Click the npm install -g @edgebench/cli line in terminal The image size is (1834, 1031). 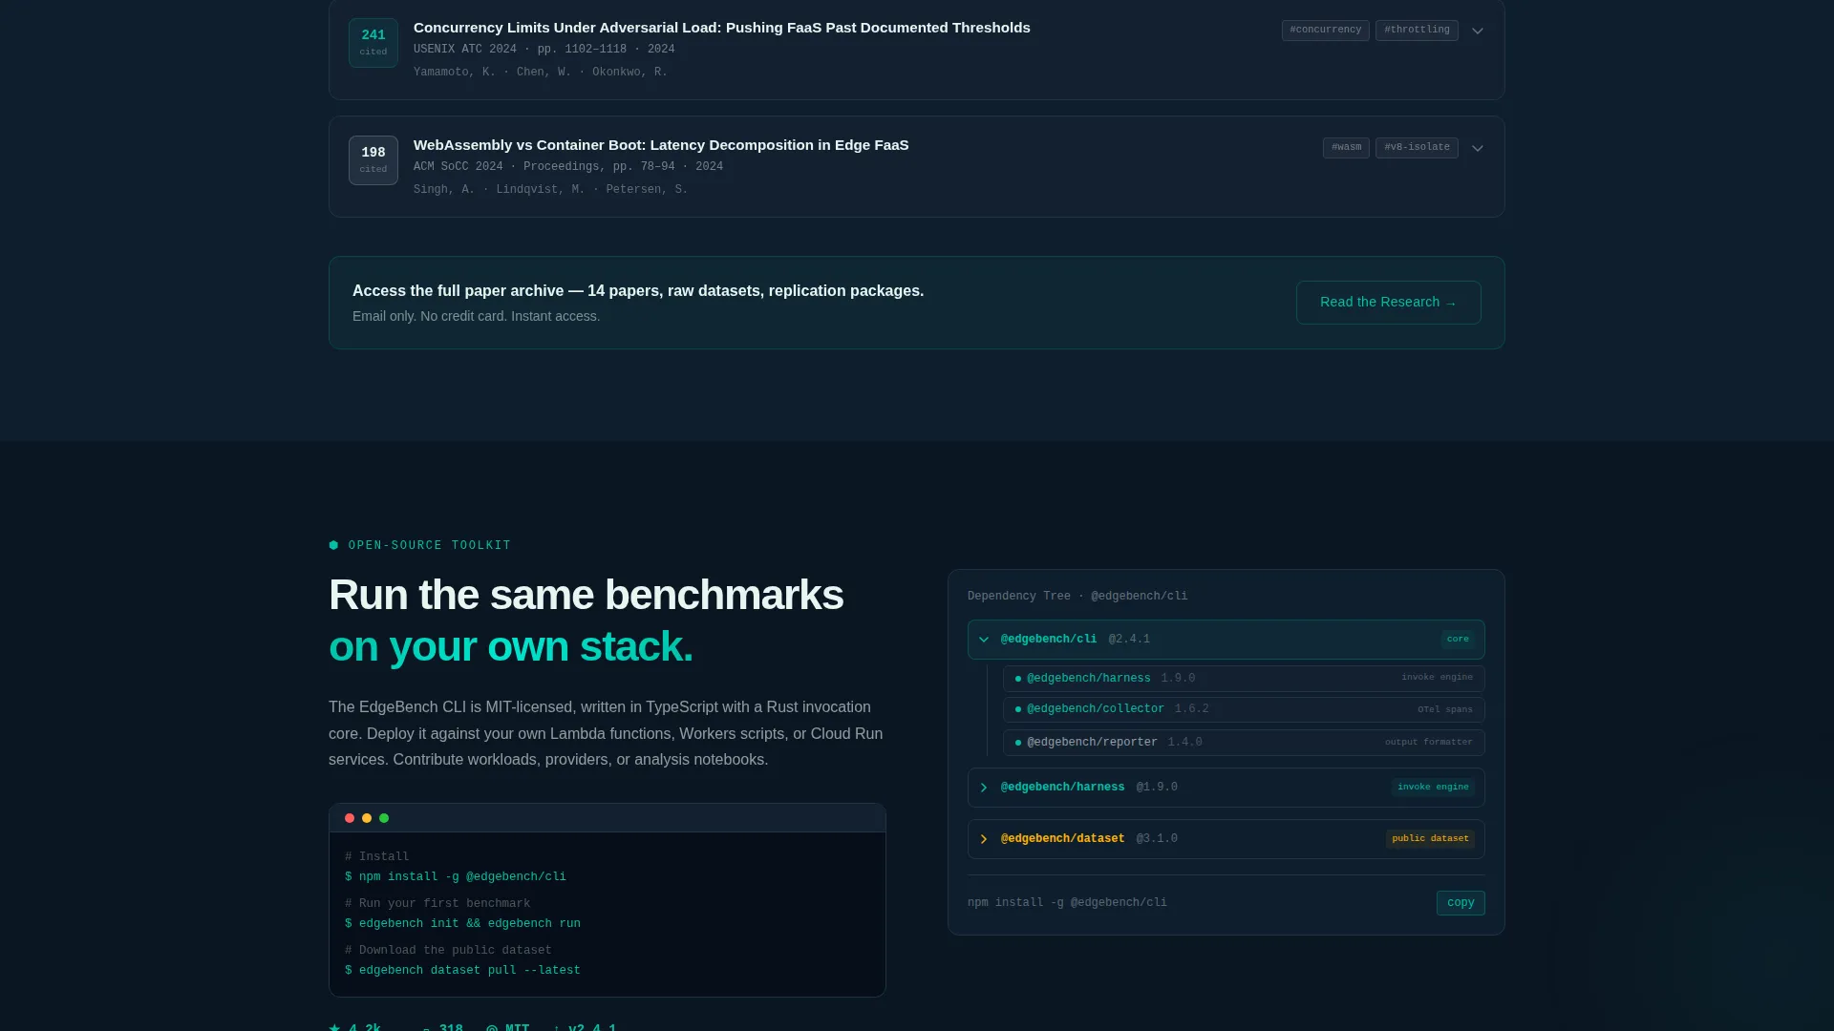[456, 877]
